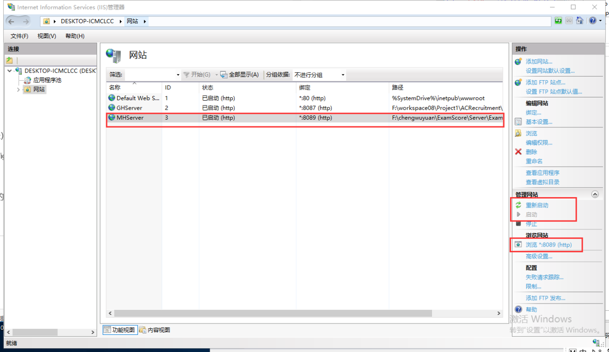
Task: Open the 文件(F) menu
Action: [x=20, y=36]
